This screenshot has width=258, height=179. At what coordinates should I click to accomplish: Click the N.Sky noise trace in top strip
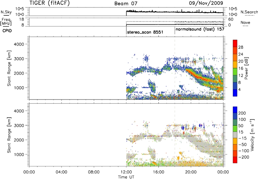pos(174,12)
